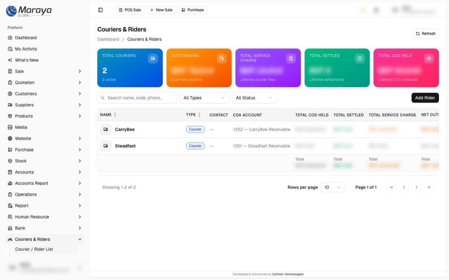Expand the Accounts Report section

pyautogui.click(x=44, y=183)
